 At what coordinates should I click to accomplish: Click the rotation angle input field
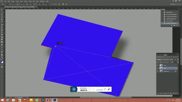coord(46,4)
